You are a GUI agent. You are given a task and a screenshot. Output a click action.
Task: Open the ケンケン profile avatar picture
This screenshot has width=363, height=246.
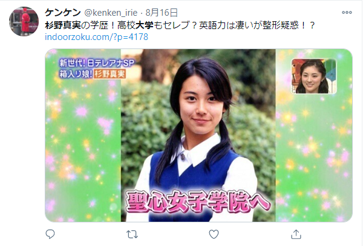(x=24, y=21)
